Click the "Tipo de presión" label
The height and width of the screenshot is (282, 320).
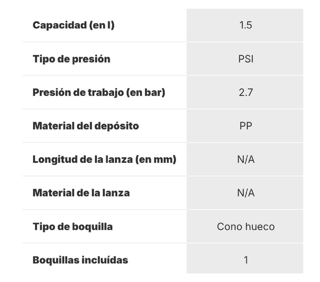(71, 59)
